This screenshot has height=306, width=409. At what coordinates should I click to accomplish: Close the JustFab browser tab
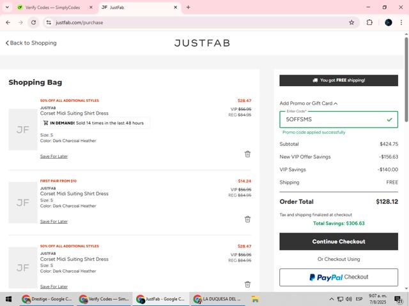click(176, 7)
